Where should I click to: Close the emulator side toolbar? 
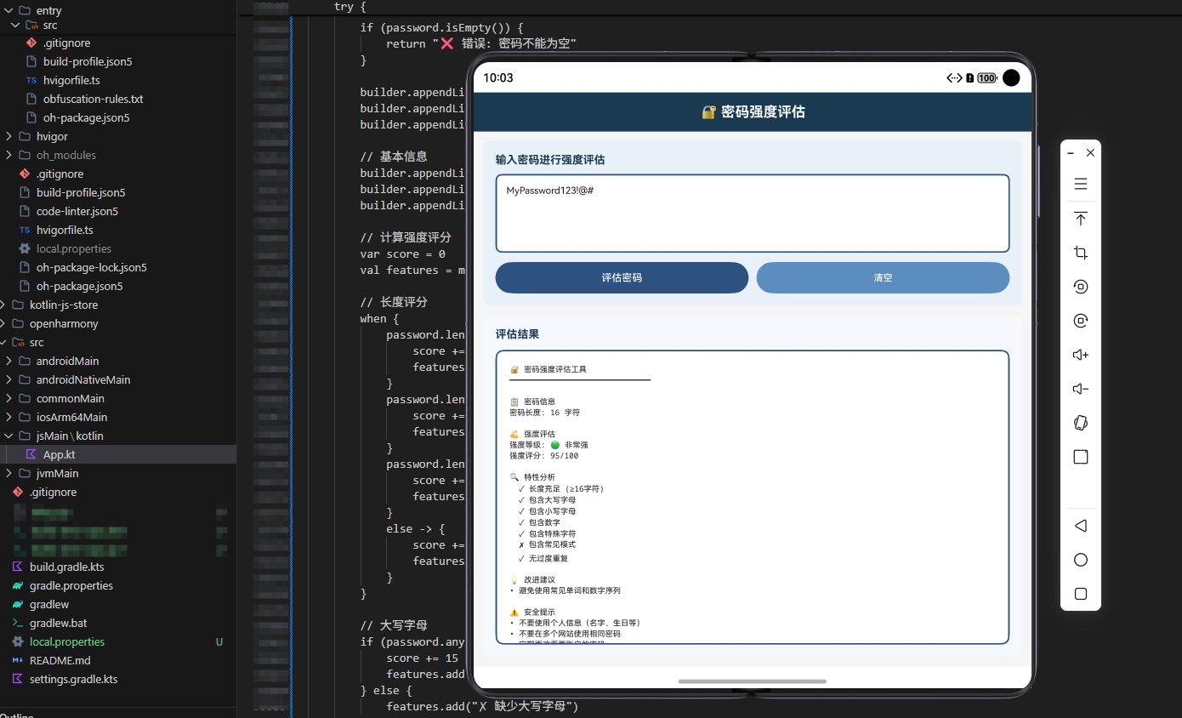(x=1090, y=153)
